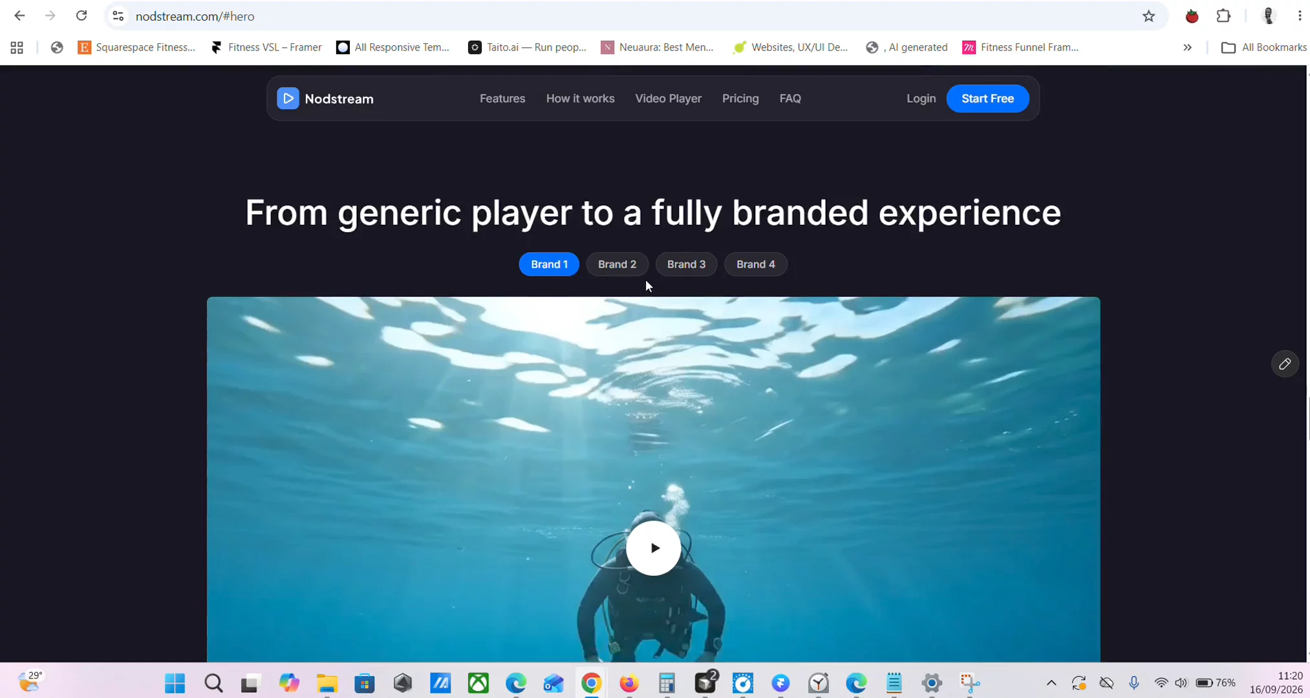Open the volume control in tray
The height and width of the screenshot is (698, 1310).
pyautogui.click(x=1181, y=683)
